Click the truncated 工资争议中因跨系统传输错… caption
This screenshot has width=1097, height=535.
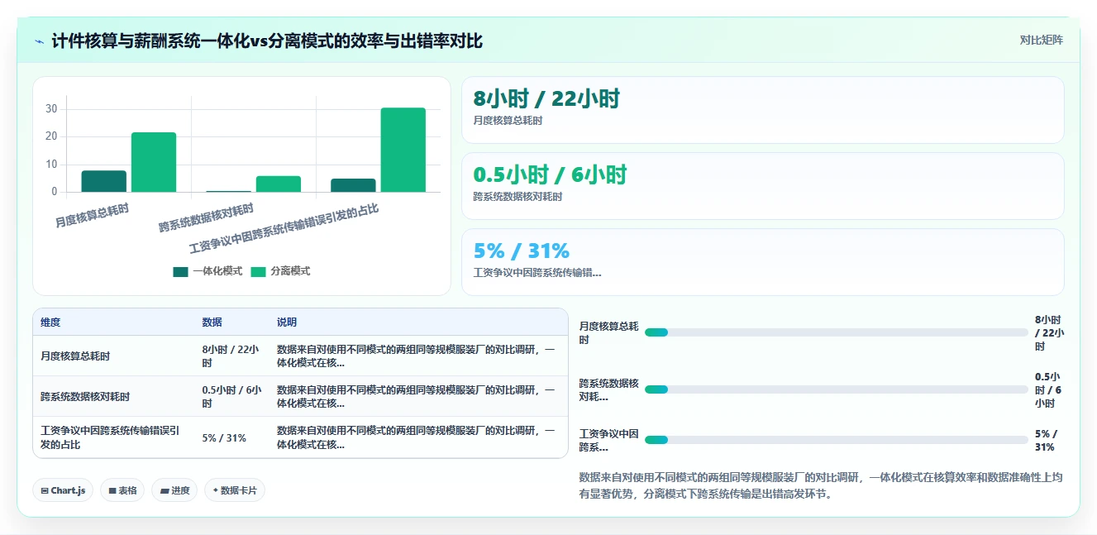[537, 272]
